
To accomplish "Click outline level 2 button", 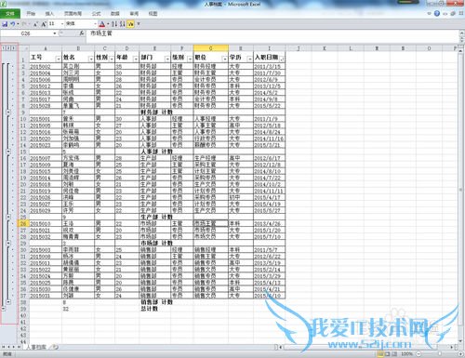I will coord(8,48).
